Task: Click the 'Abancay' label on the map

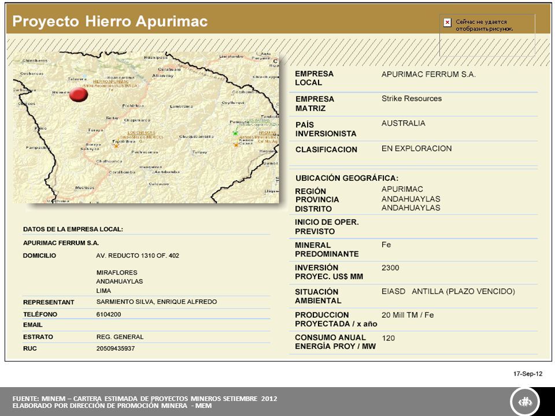Action: pyautogui.click(x=163, y=76)
